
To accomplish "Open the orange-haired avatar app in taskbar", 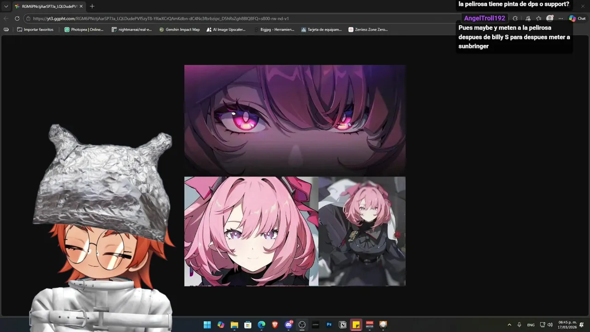I will pos(383,325).
